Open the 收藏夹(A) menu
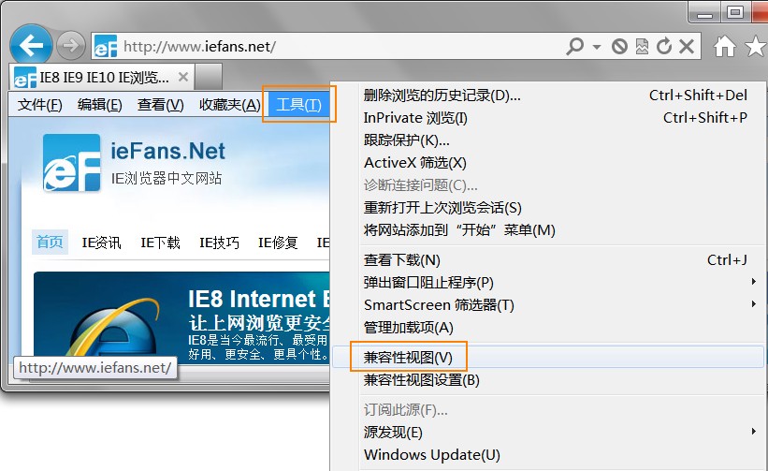Screen dimensions: 768x471 230,104
